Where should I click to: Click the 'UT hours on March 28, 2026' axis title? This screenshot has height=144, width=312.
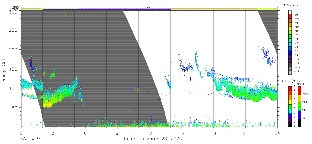coord(149,139)
